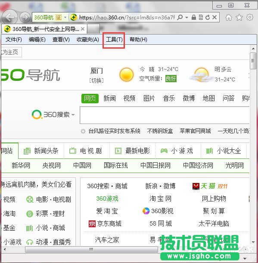Viewport: 258px width, 263px height.
Task: Open the Tools gear icon
Action: [250, 17]
